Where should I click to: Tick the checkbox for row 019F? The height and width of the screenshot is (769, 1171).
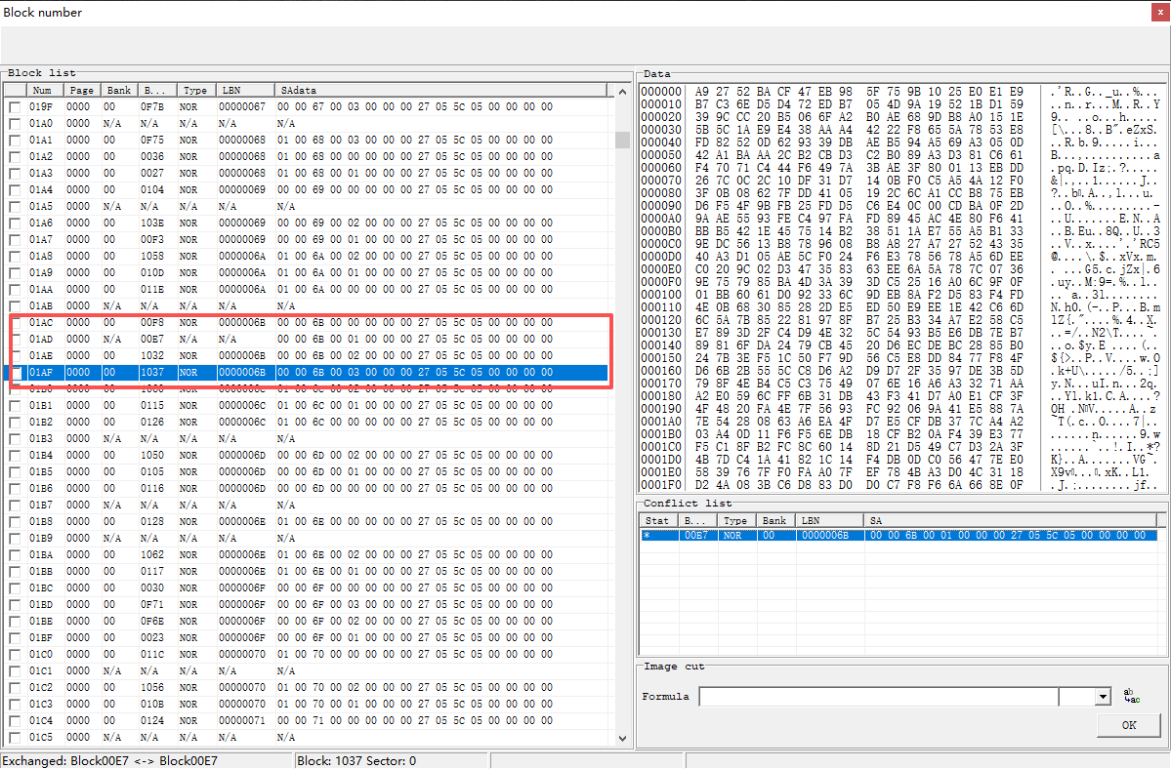[15, 106]
